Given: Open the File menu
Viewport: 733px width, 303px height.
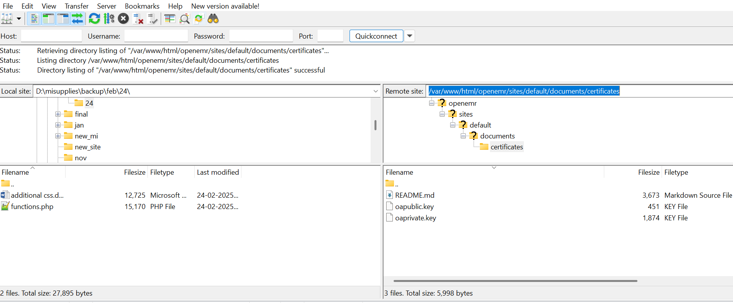Looking at the screenshot, I should coord(8,6).
